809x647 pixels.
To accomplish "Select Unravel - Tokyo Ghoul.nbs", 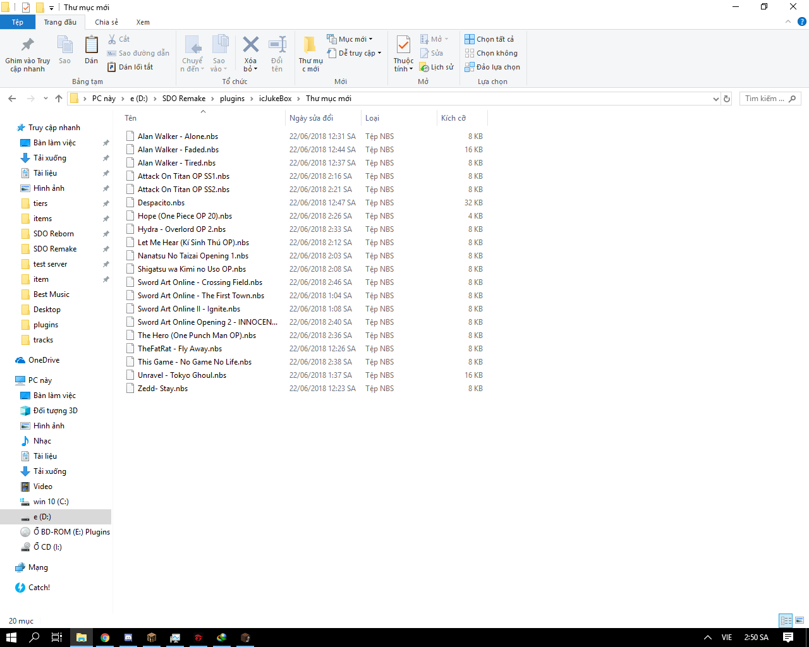I will (182, 375).
